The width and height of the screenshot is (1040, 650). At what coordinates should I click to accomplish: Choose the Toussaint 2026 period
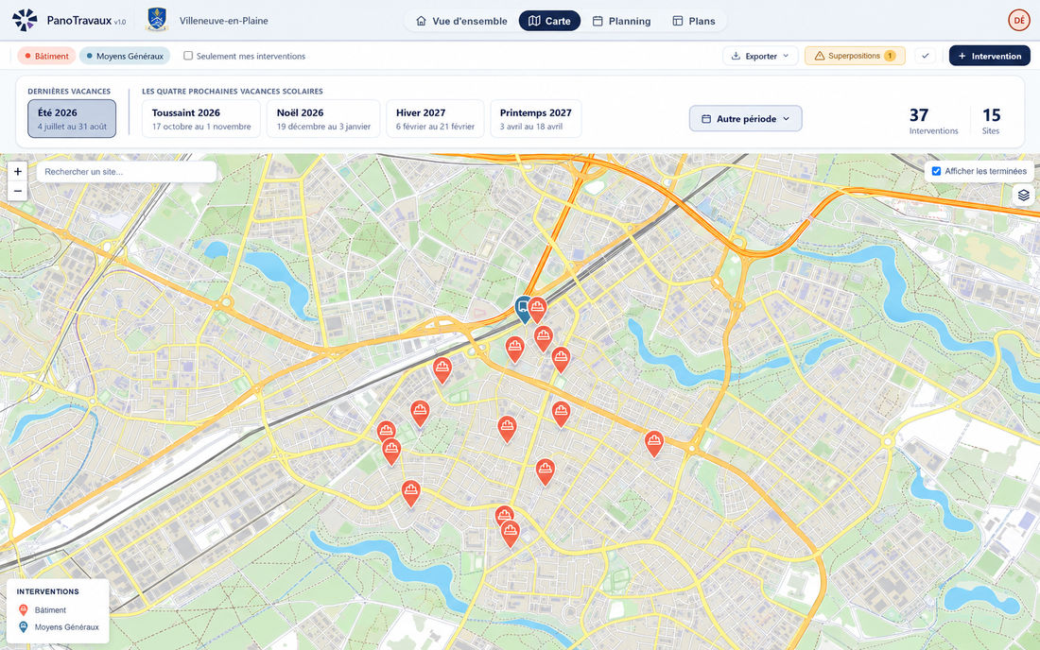point(201,119)
